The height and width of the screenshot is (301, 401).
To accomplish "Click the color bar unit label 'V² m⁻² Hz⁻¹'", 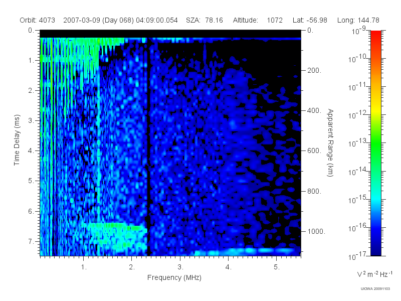I will point(374,274).
